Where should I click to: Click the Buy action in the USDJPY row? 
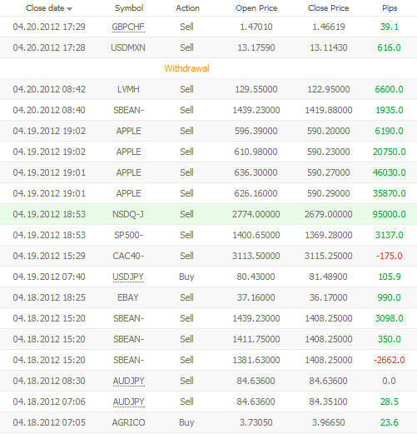186,277
